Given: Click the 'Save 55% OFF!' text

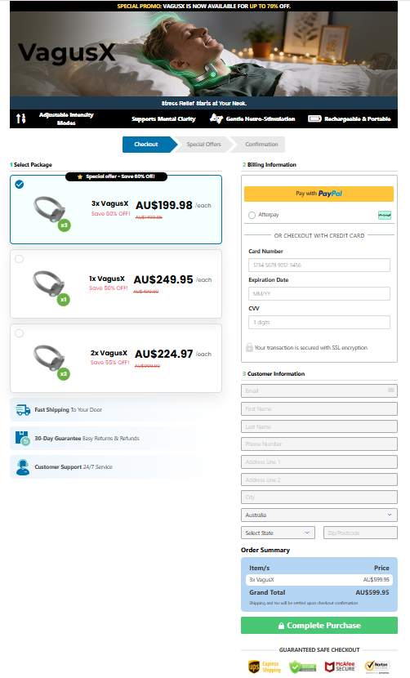Looking at the screenshot, I should 109,363.
